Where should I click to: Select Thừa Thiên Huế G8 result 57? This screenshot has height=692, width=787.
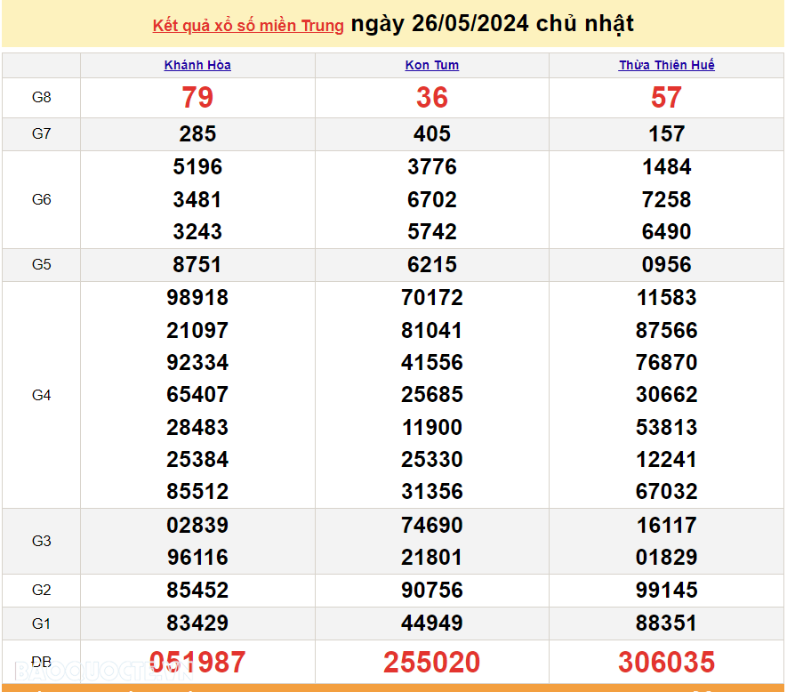[x=666, y=98]
